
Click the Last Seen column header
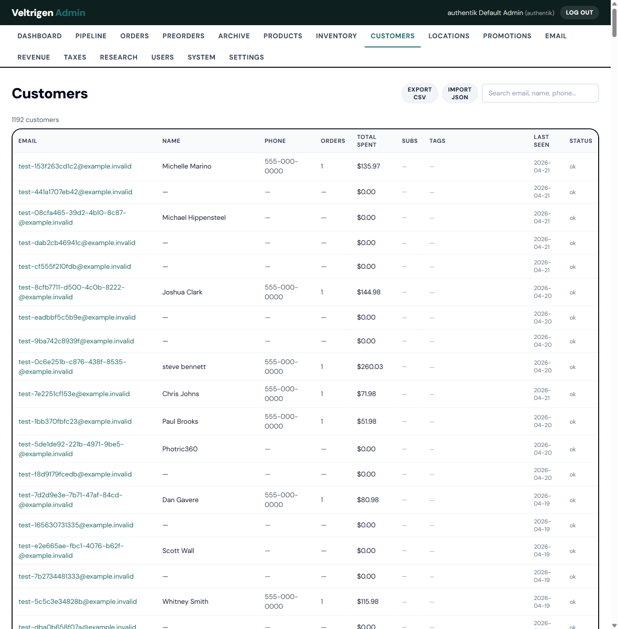click(542, 141)
